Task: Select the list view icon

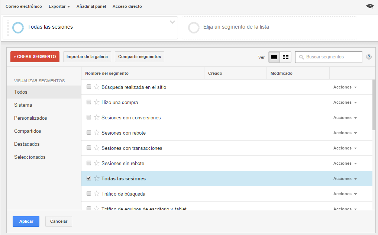Action: pos(274,57)
